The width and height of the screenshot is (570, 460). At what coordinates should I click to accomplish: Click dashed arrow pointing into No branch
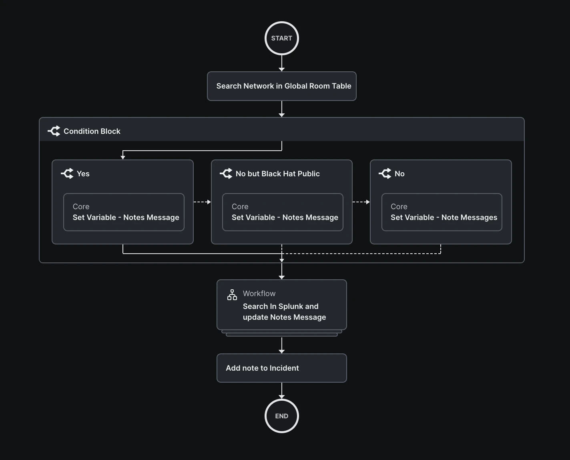361,202
